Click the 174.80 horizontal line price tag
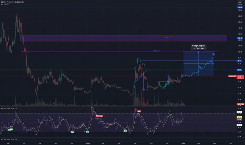Viewport: 245px width, 145px height. tap(240, 7)
